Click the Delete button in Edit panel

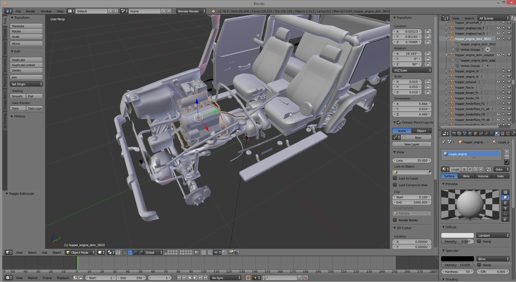point(26,70)
